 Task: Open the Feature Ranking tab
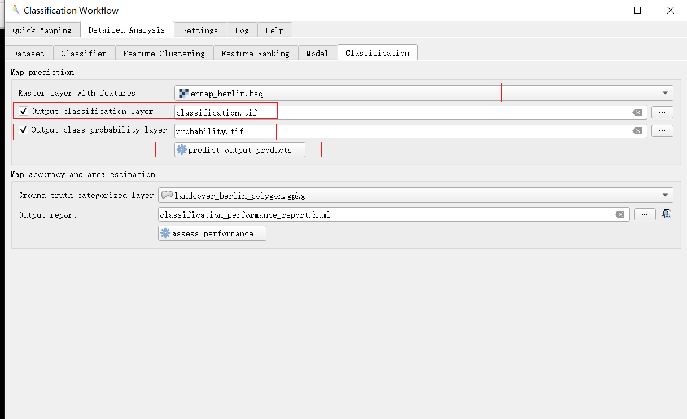[255, 54]
